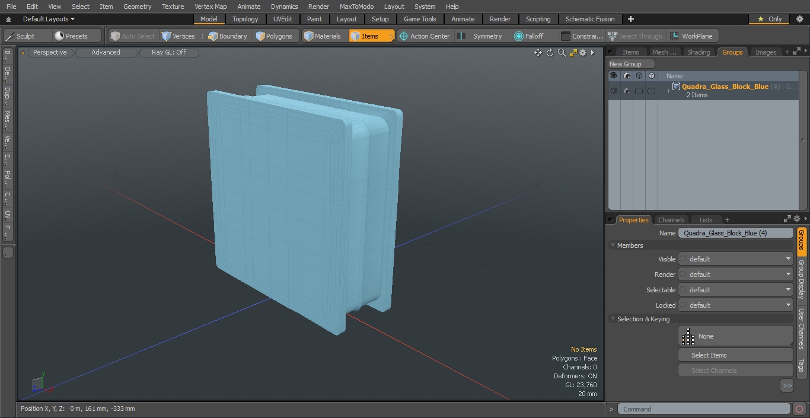
Task: Switch to Materials selection mode
Action: point(324,36)
